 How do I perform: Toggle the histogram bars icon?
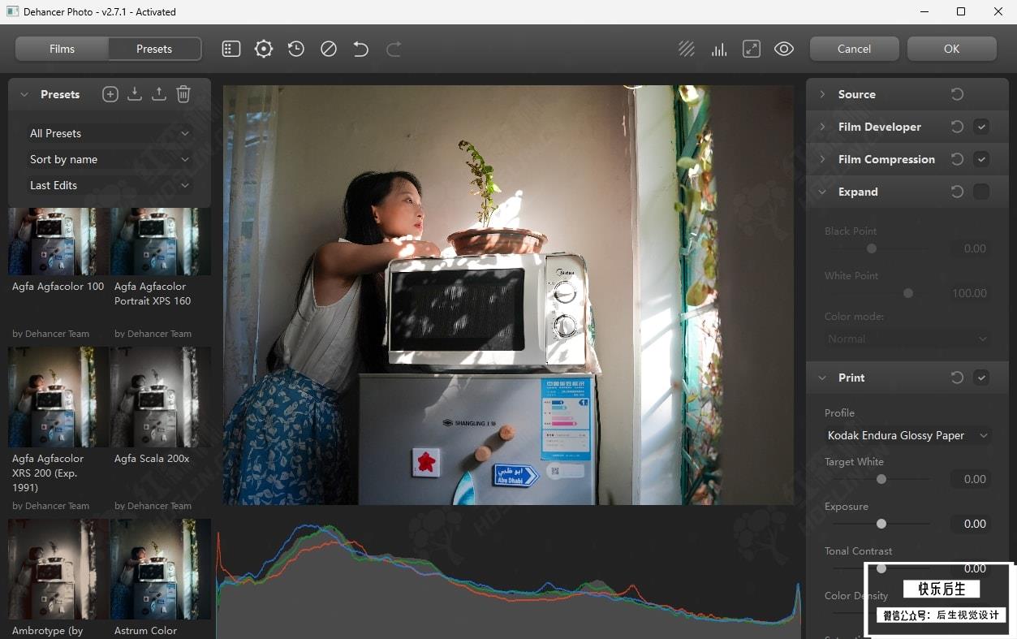[x=719, y=49]
